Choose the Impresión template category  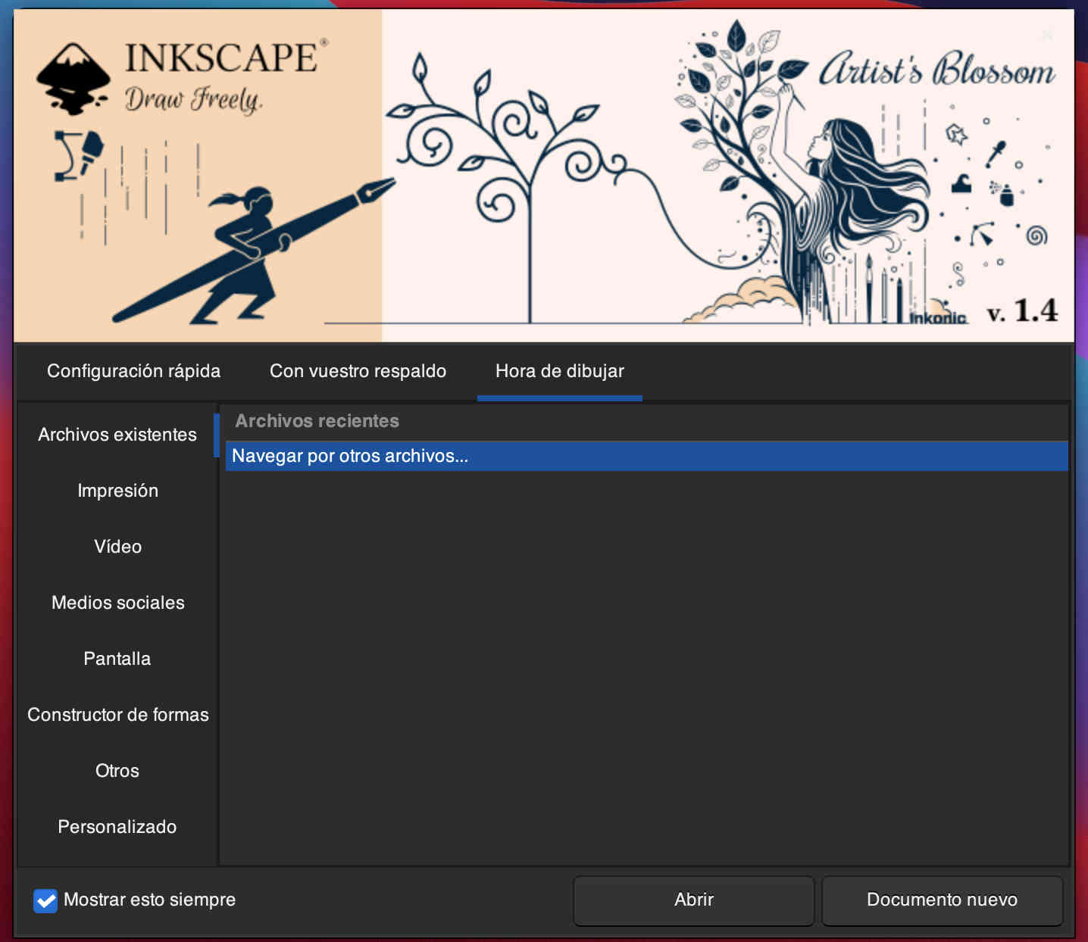tap(117, 491)
